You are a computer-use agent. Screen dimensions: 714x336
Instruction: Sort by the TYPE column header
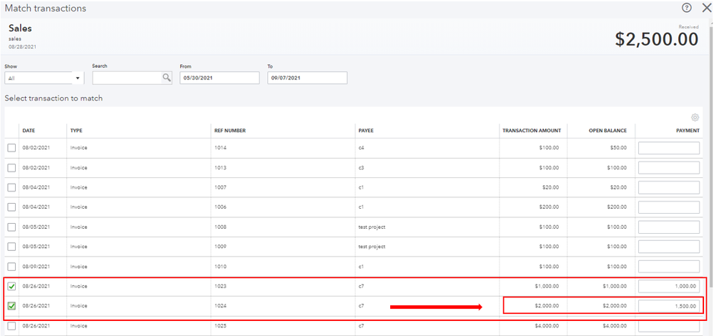point(75,131)
